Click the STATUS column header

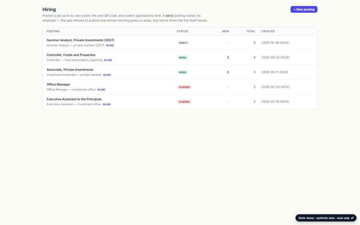[182, 31]
